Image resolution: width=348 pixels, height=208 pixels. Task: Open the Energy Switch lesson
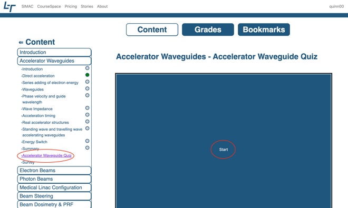pos(34,142)
